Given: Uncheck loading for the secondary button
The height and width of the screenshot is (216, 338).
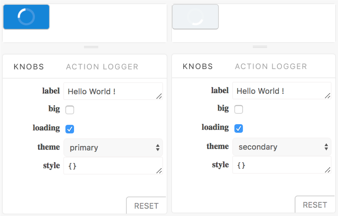Looking at the screenshot, I should coord(238,128).
